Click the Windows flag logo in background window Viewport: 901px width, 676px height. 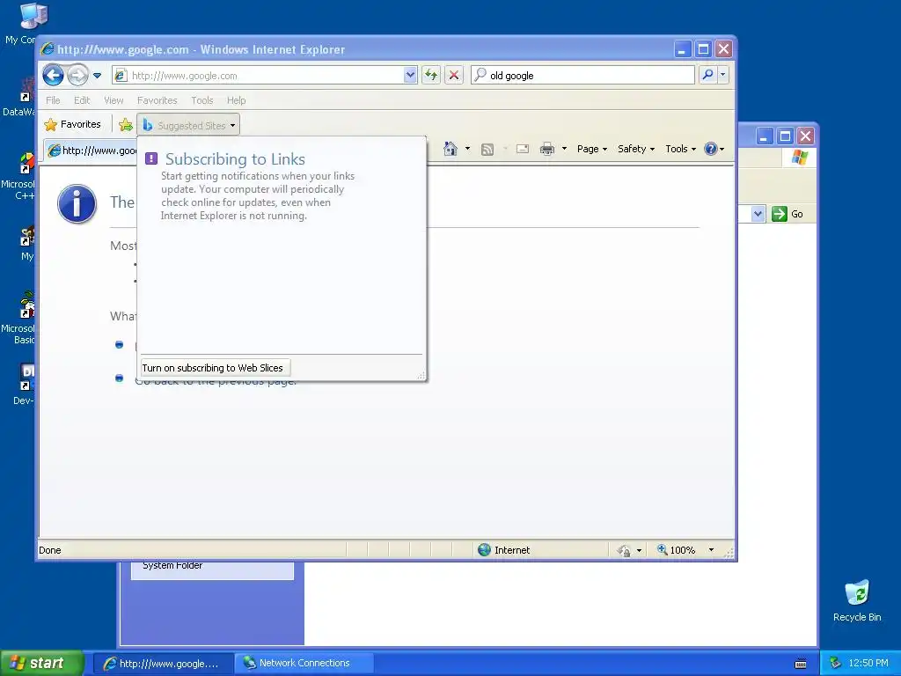click(799, 157)
